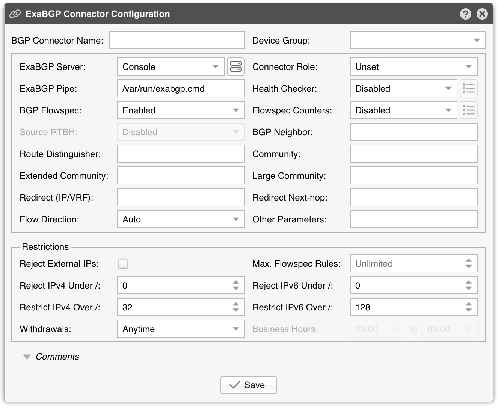Click the Restrict IPv6 Over stepper arrows
This screenshot has height=411, width=498.
(x=469, y=307)
